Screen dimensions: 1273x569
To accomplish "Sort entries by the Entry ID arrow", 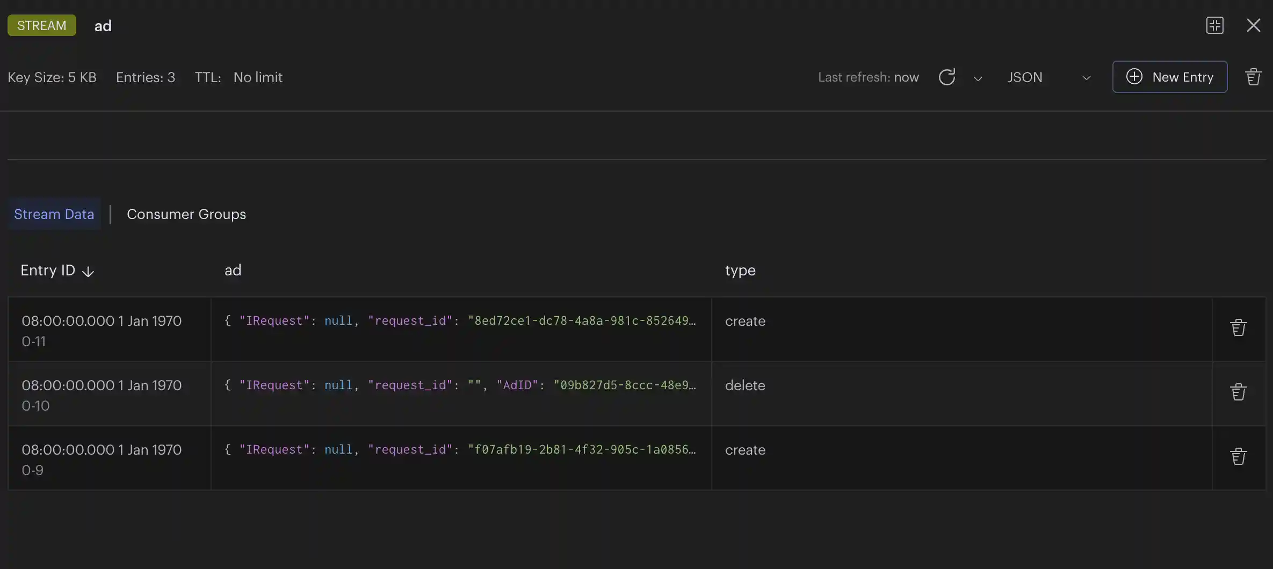I will click(88, 272).
